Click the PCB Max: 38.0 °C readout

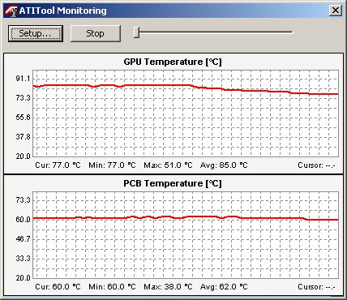pyautogui.click(x=168, y=286)
